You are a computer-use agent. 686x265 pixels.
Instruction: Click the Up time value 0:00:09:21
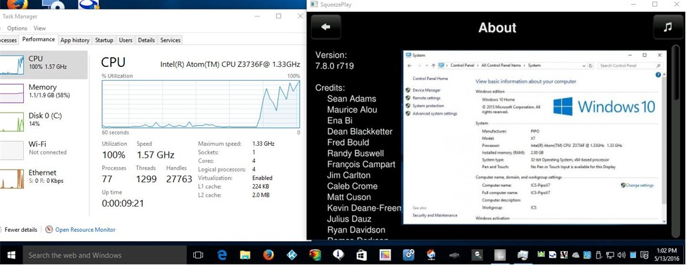(x=122, y=203)
